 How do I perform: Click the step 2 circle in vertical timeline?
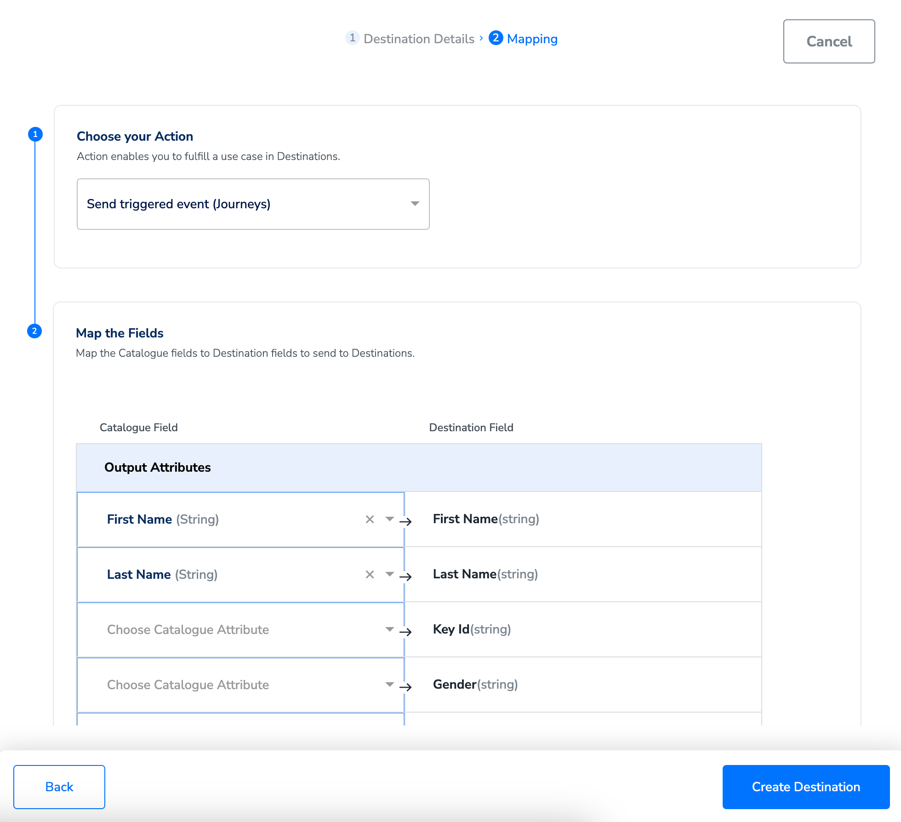click(x=34, y=331)
